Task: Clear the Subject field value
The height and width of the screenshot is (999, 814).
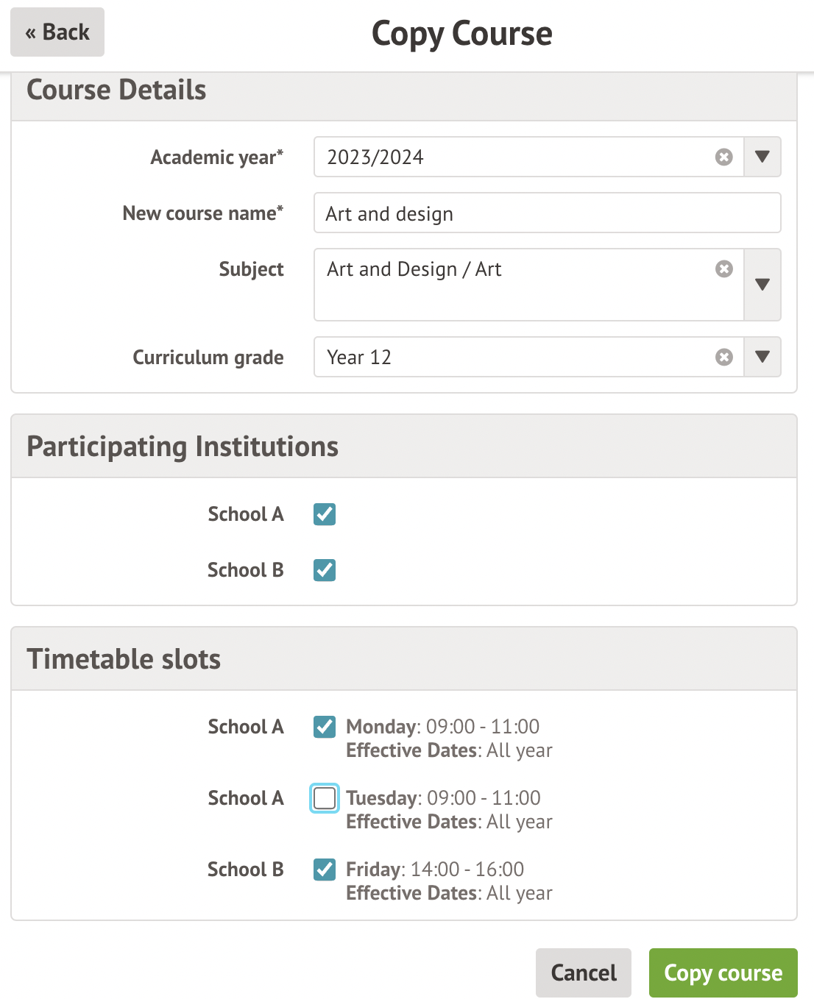Action: pos(724,269)
